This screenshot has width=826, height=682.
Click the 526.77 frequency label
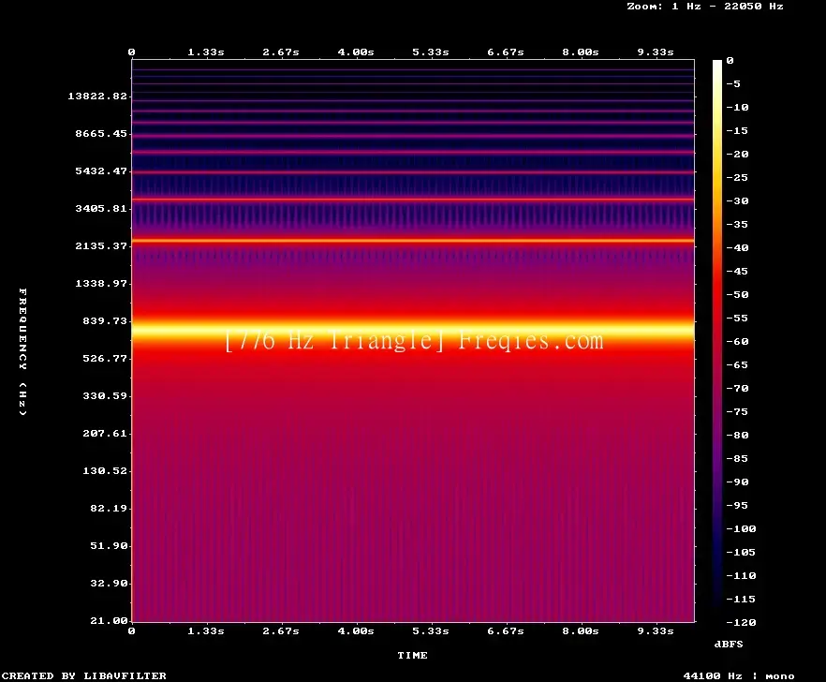105,358
